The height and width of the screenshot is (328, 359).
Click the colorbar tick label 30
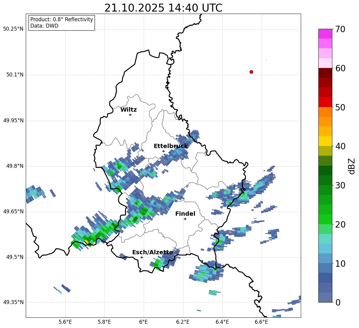340,185
